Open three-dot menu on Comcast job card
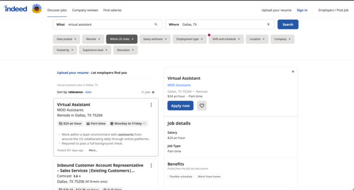354x190 pixels. (151, 166)
